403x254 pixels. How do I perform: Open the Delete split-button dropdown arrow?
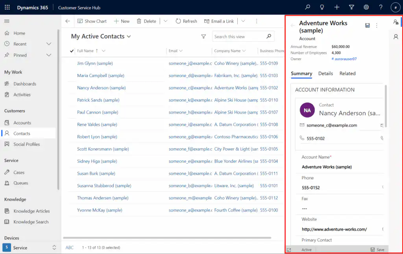(x=165, y=21)
